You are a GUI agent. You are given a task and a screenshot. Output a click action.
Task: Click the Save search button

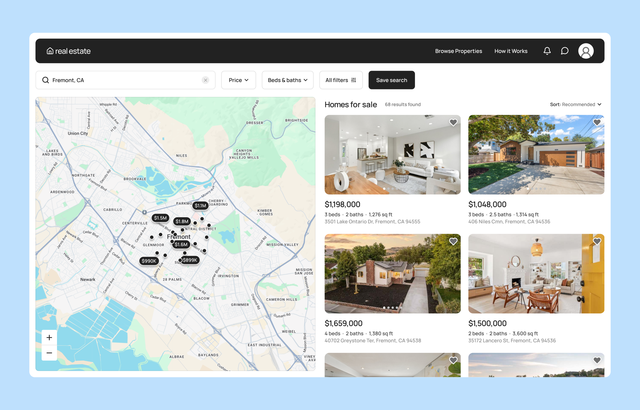pyautogui.click(x=391, y=80)
